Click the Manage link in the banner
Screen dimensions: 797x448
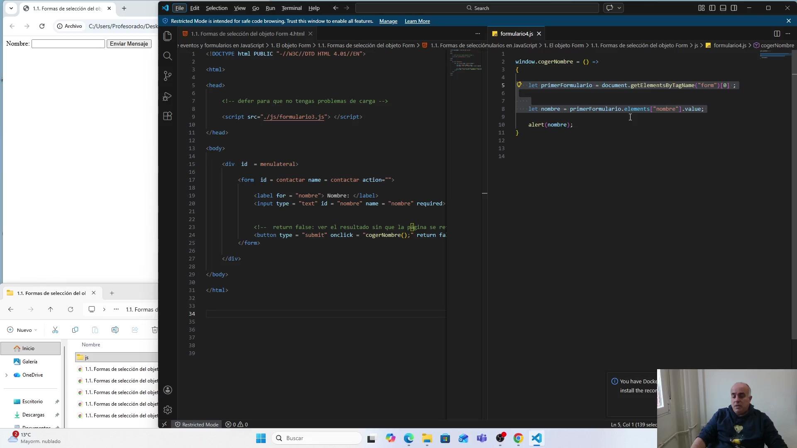[x=388, y=21]
